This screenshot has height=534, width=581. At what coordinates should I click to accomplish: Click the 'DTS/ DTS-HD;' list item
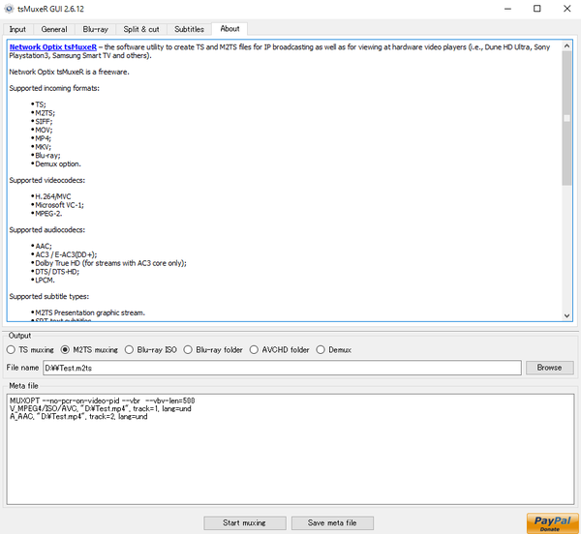pos(57,272)
